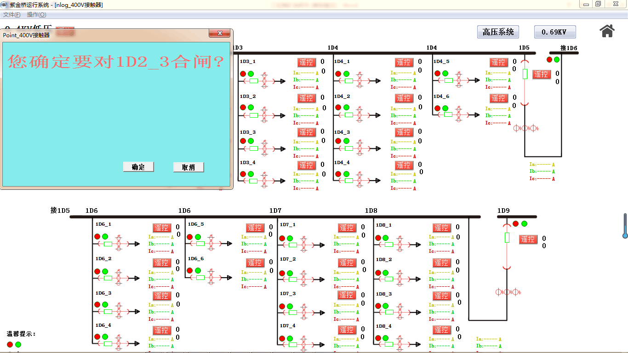Open the 文件(F) menu
The image size is (628, 353).
[x=11, y=15]
